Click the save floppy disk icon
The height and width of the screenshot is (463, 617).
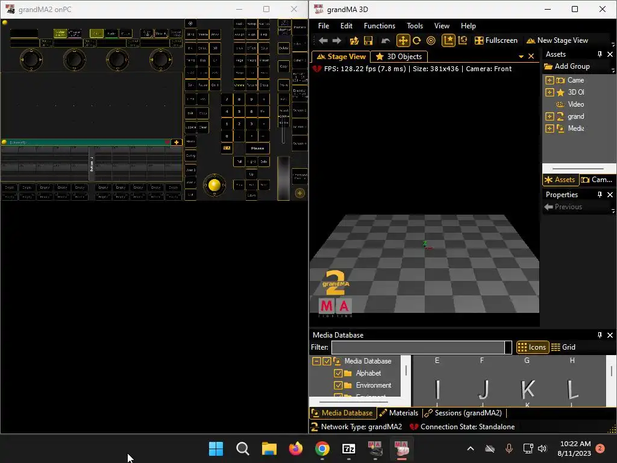coord(368,40)
